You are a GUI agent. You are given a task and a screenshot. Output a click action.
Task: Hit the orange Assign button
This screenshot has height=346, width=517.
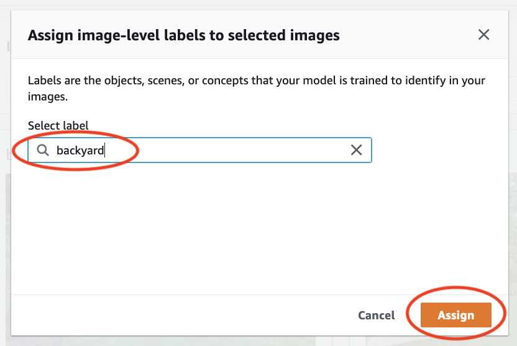point(455,315)
